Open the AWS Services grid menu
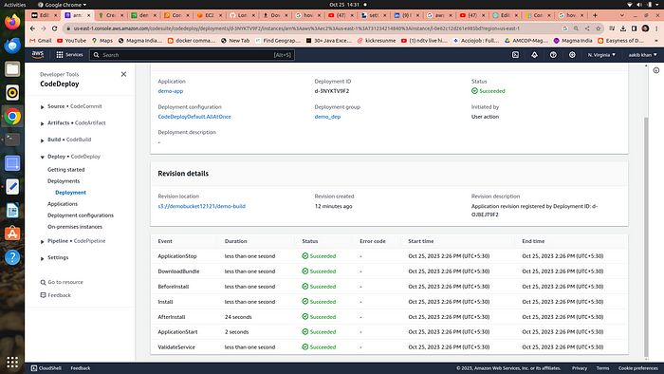 pos(69,55)
